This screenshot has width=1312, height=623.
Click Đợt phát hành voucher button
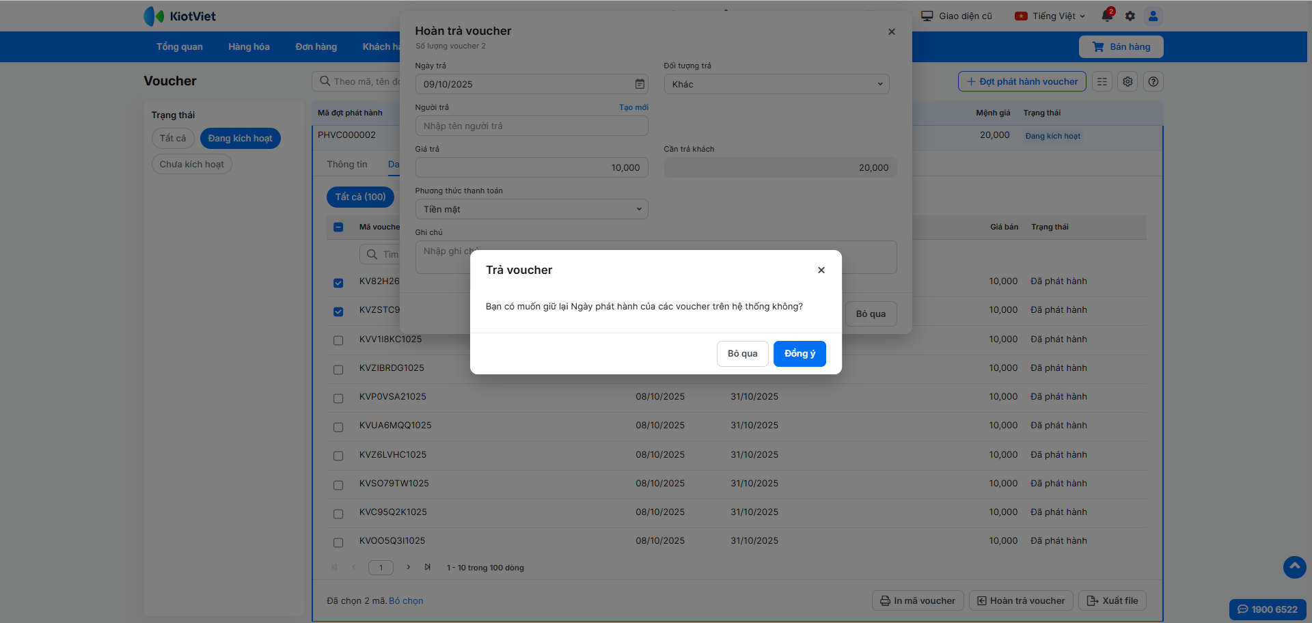pyautogui.click(x=1022, y=81)
